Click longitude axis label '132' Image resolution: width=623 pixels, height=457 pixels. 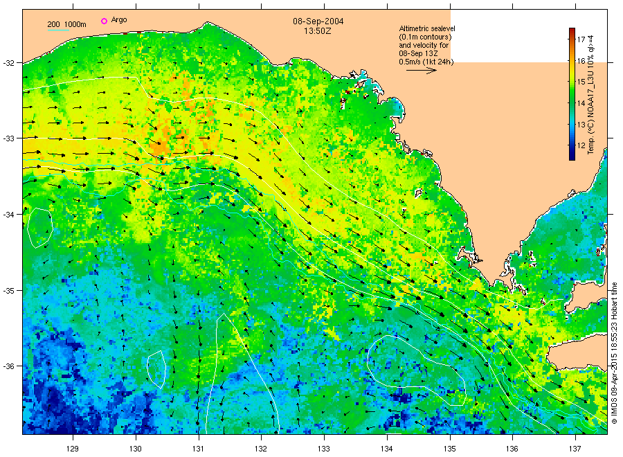click(x=261, y=449)
